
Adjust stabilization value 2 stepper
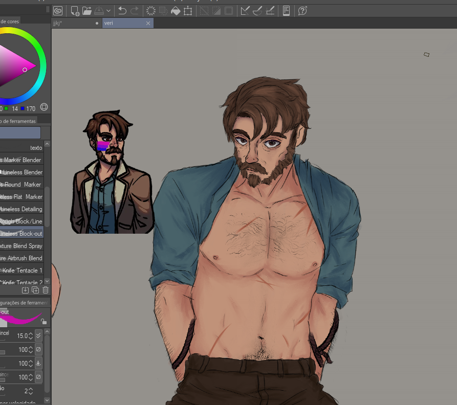31,391
